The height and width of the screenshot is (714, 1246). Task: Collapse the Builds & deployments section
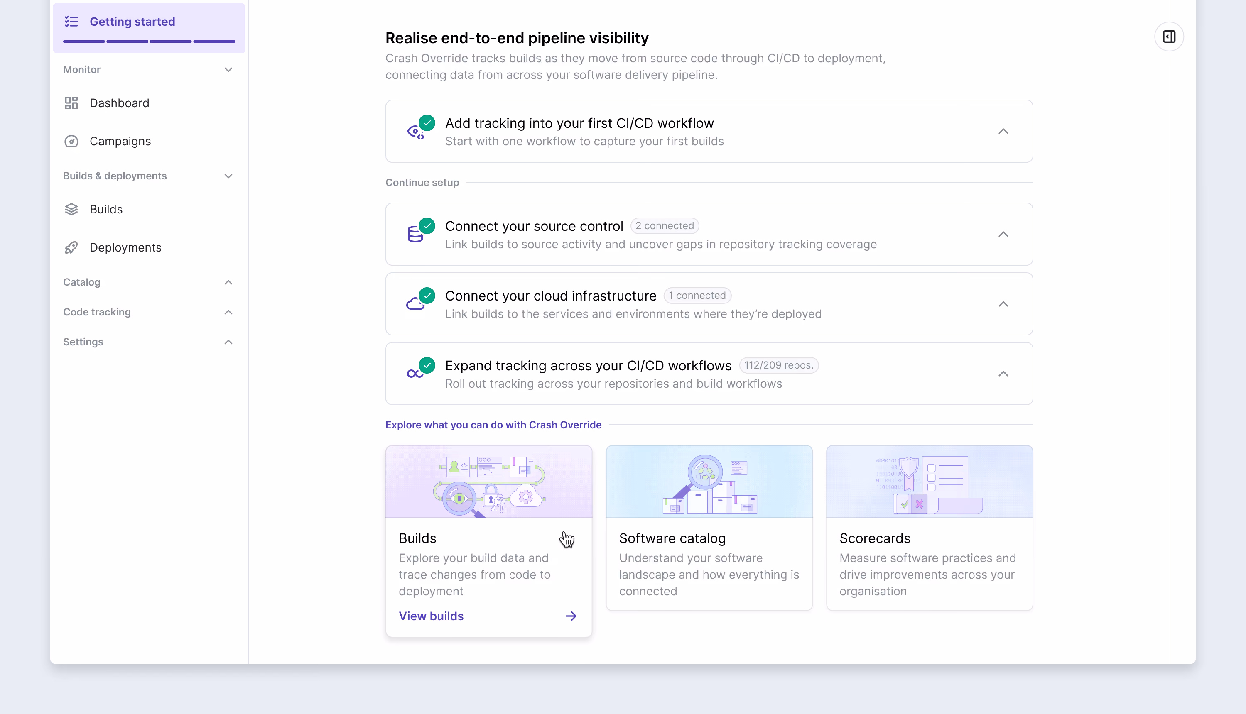[x=228, y=176]
